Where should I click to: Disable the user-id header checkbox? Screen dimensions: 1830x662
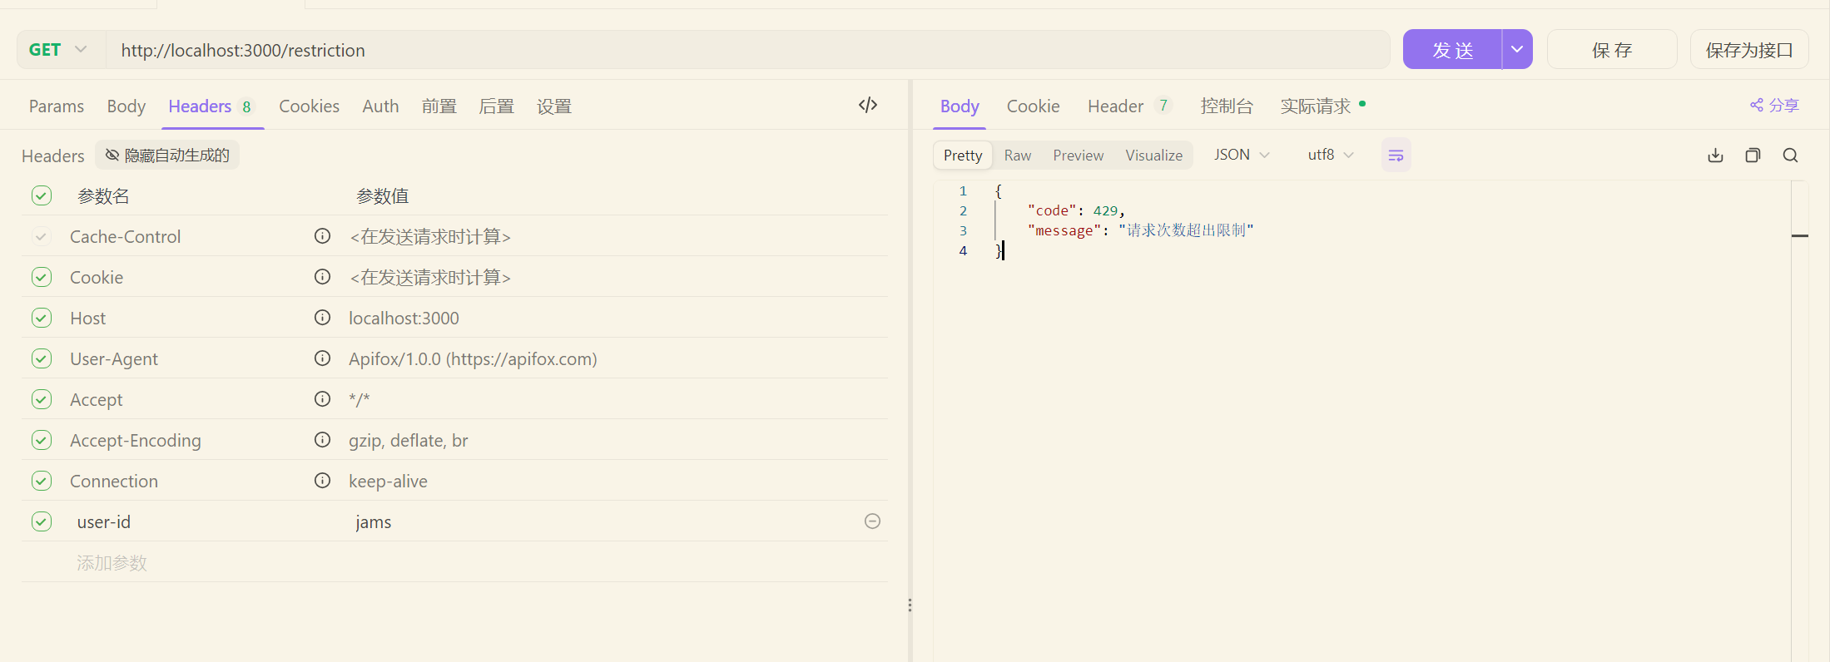(x=42, y=521)
